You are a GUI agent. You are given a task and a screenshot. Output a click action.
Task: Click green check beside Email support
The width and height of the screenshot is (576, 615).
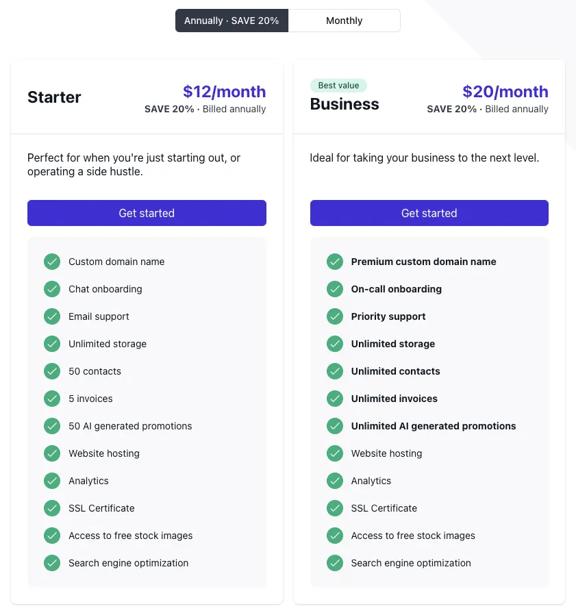[x=52, y=316]
